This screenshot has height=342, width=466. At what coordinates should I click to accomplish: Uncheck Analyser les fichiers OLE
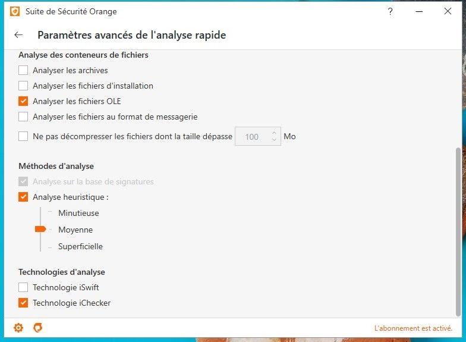(23, 101)
